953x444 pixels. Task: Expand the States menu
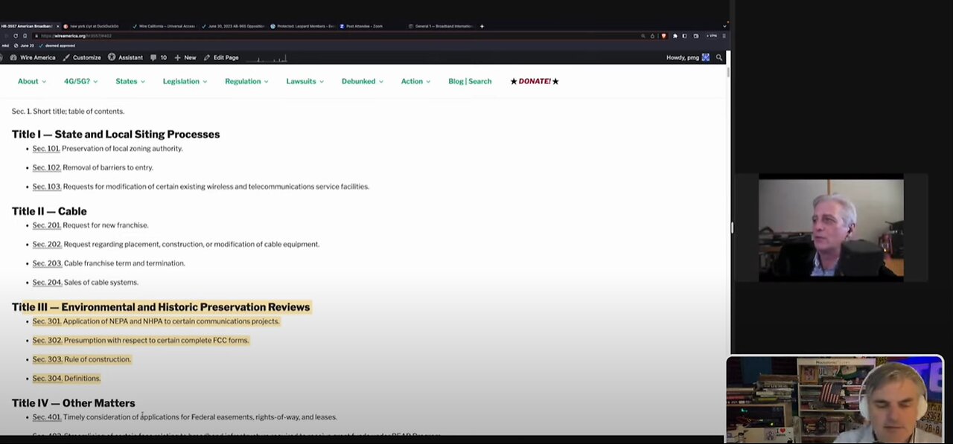(x=130, y=81)
